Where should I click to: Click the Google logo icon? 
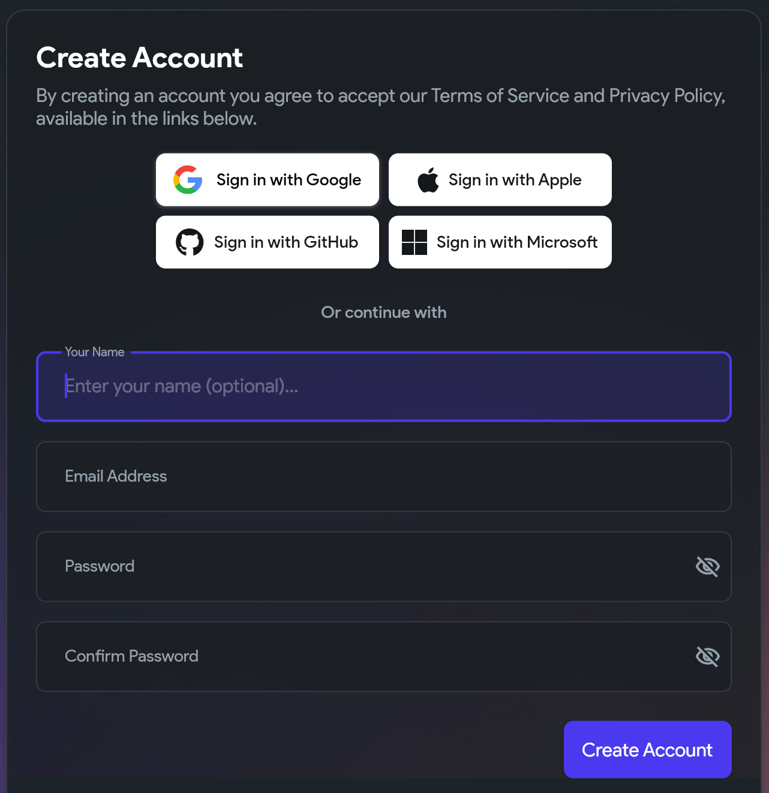point(188,180)
